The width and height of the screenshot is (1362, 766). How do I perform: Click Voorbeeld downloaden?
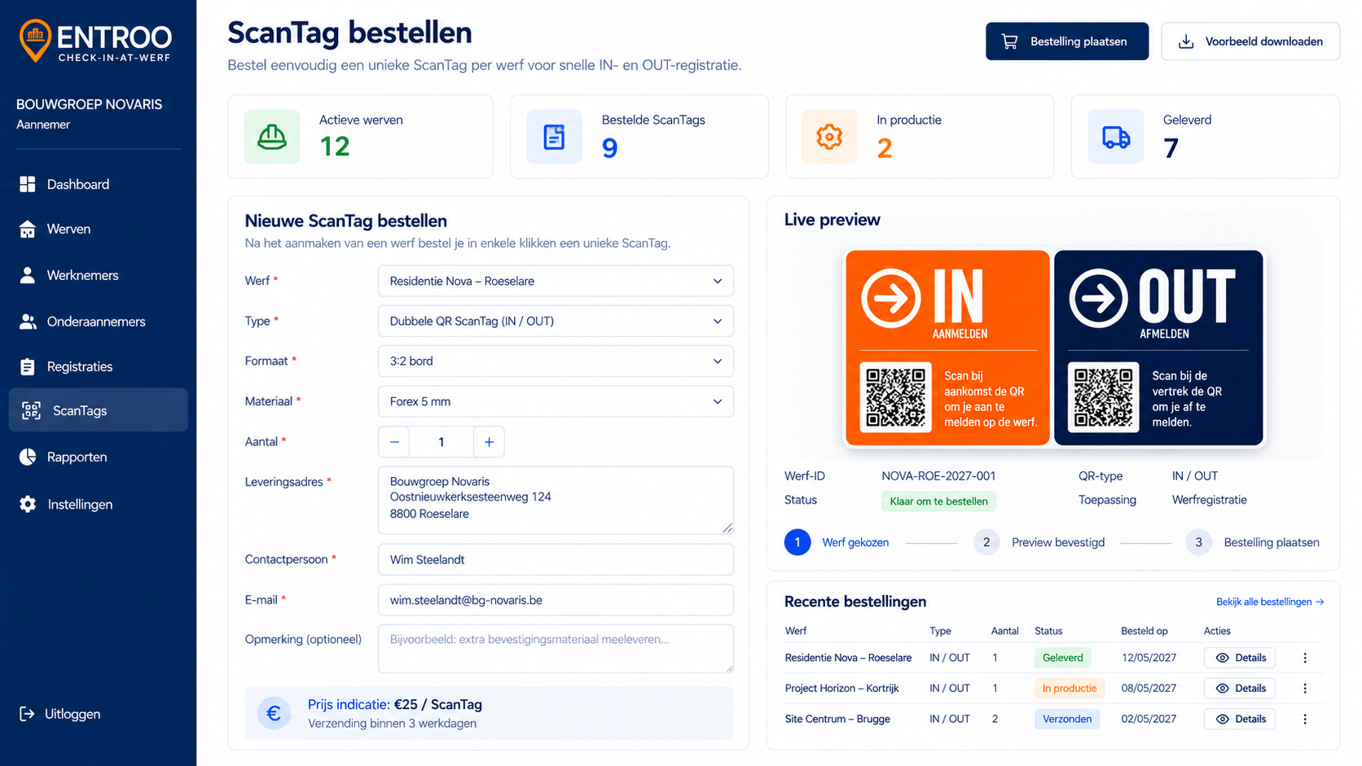point(1250,42)
